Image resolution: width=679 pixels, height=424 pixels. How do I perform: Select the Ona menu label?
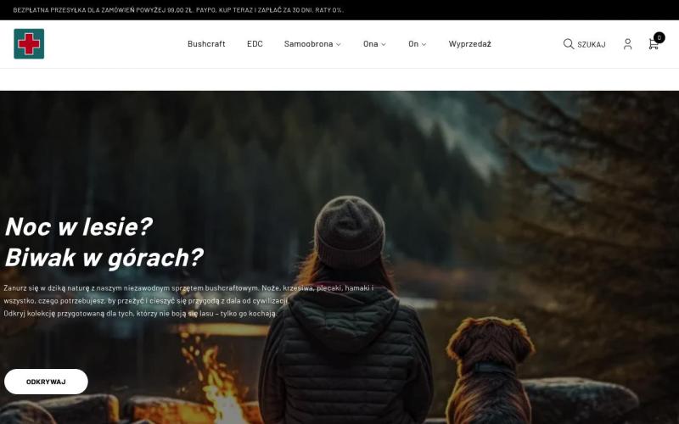[x=370, y=44]
